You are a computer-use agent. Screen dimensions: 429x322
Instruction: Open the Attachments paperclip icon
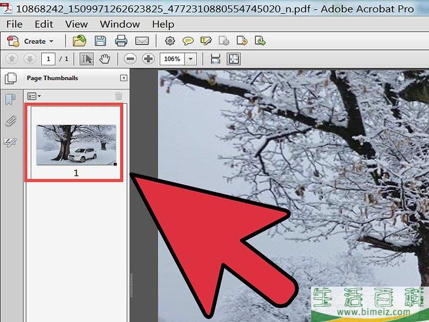11,121
